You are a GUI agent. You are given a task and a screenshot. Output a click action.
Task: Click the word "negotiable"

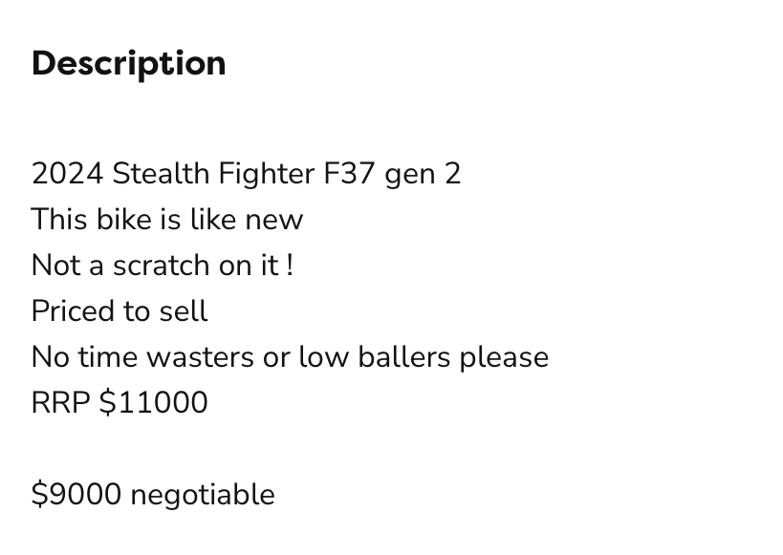202,495
